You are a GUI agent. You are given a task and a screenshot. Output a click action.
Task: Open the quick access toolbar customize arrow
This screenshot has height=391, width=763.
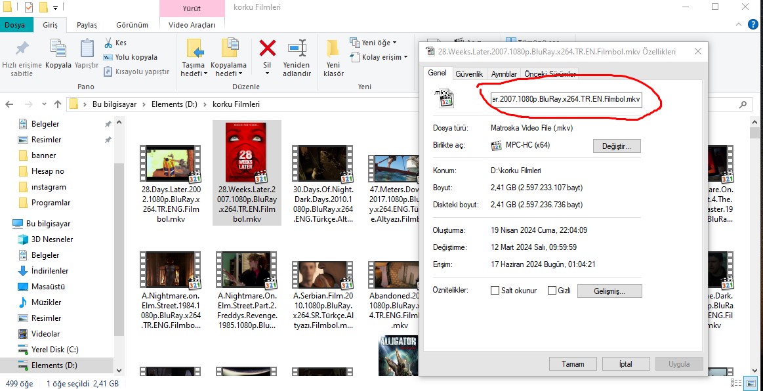coord(55,7)
